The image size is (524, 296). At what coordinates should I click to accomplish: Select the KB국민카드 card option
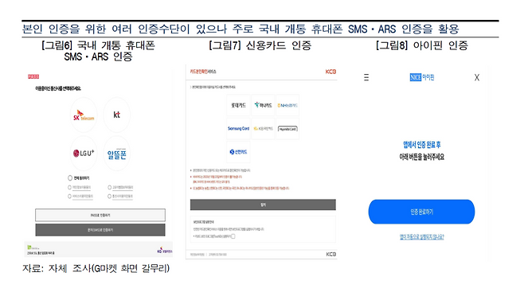263,129
